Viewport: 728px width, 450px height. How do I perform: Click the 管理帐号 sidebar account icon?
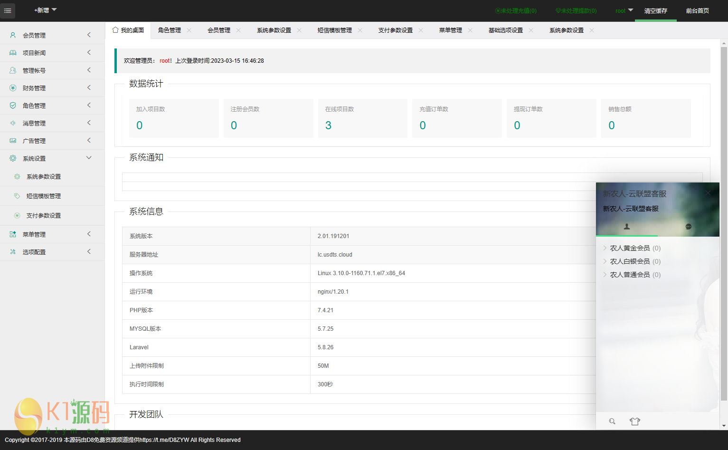[x=13, y=70]
